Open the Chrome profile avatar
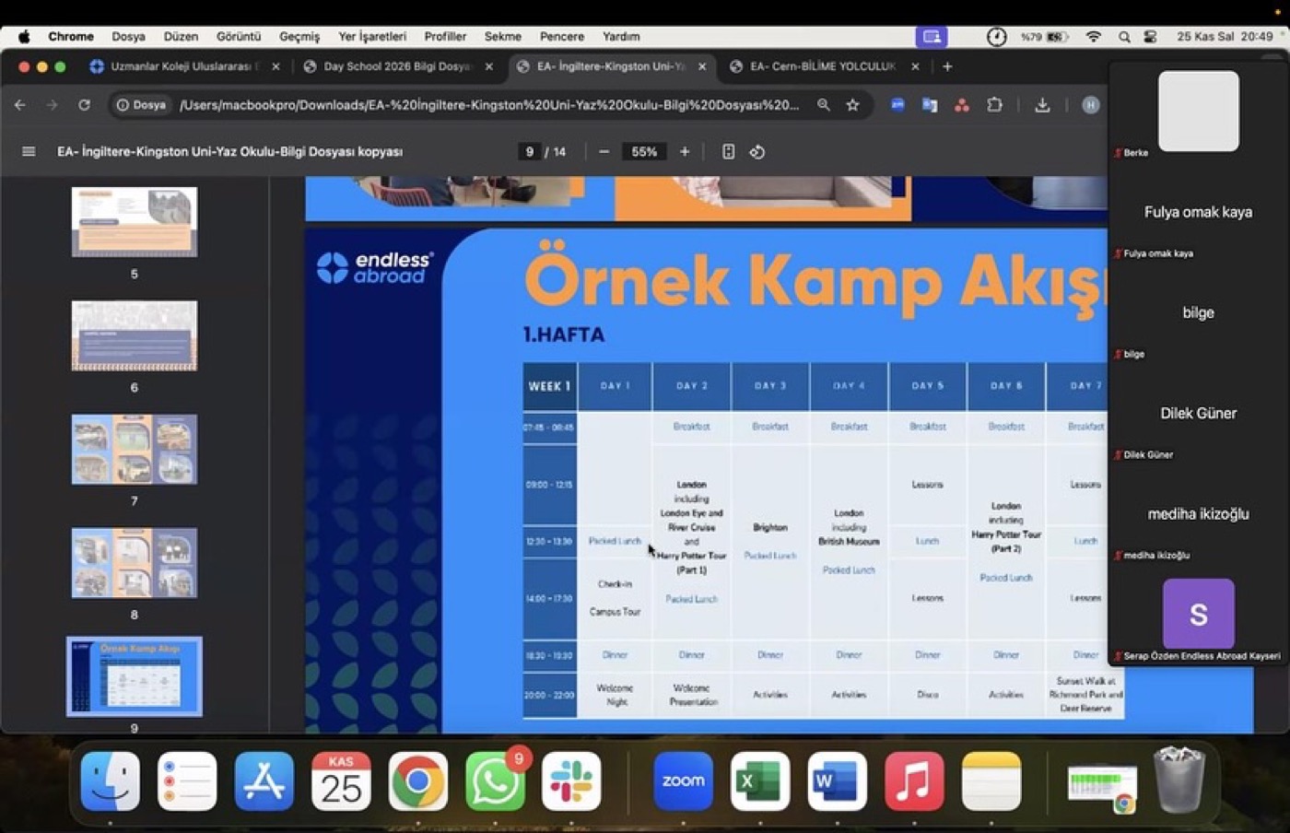The height and width of the screenshot is (833, 1290). pyautogui.click(x=1090, y=105)
